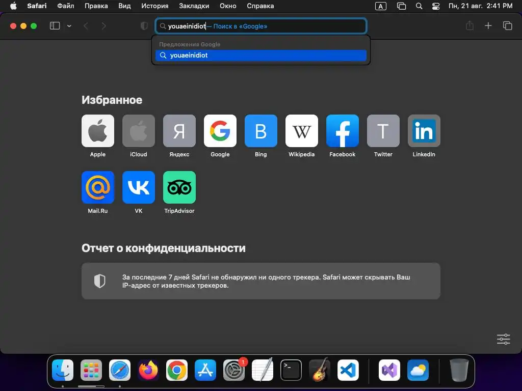
Task: Open Finder from the Dock
Action: click(x=63, y=370)
